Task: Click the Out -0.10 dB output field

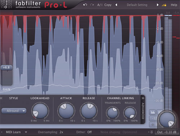Action: pyautogui.click(x=167, y=132)
